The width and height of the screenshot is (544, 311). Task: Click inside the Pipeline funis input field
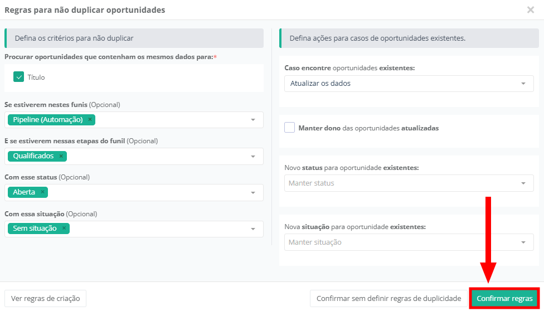tap(167, 120)
